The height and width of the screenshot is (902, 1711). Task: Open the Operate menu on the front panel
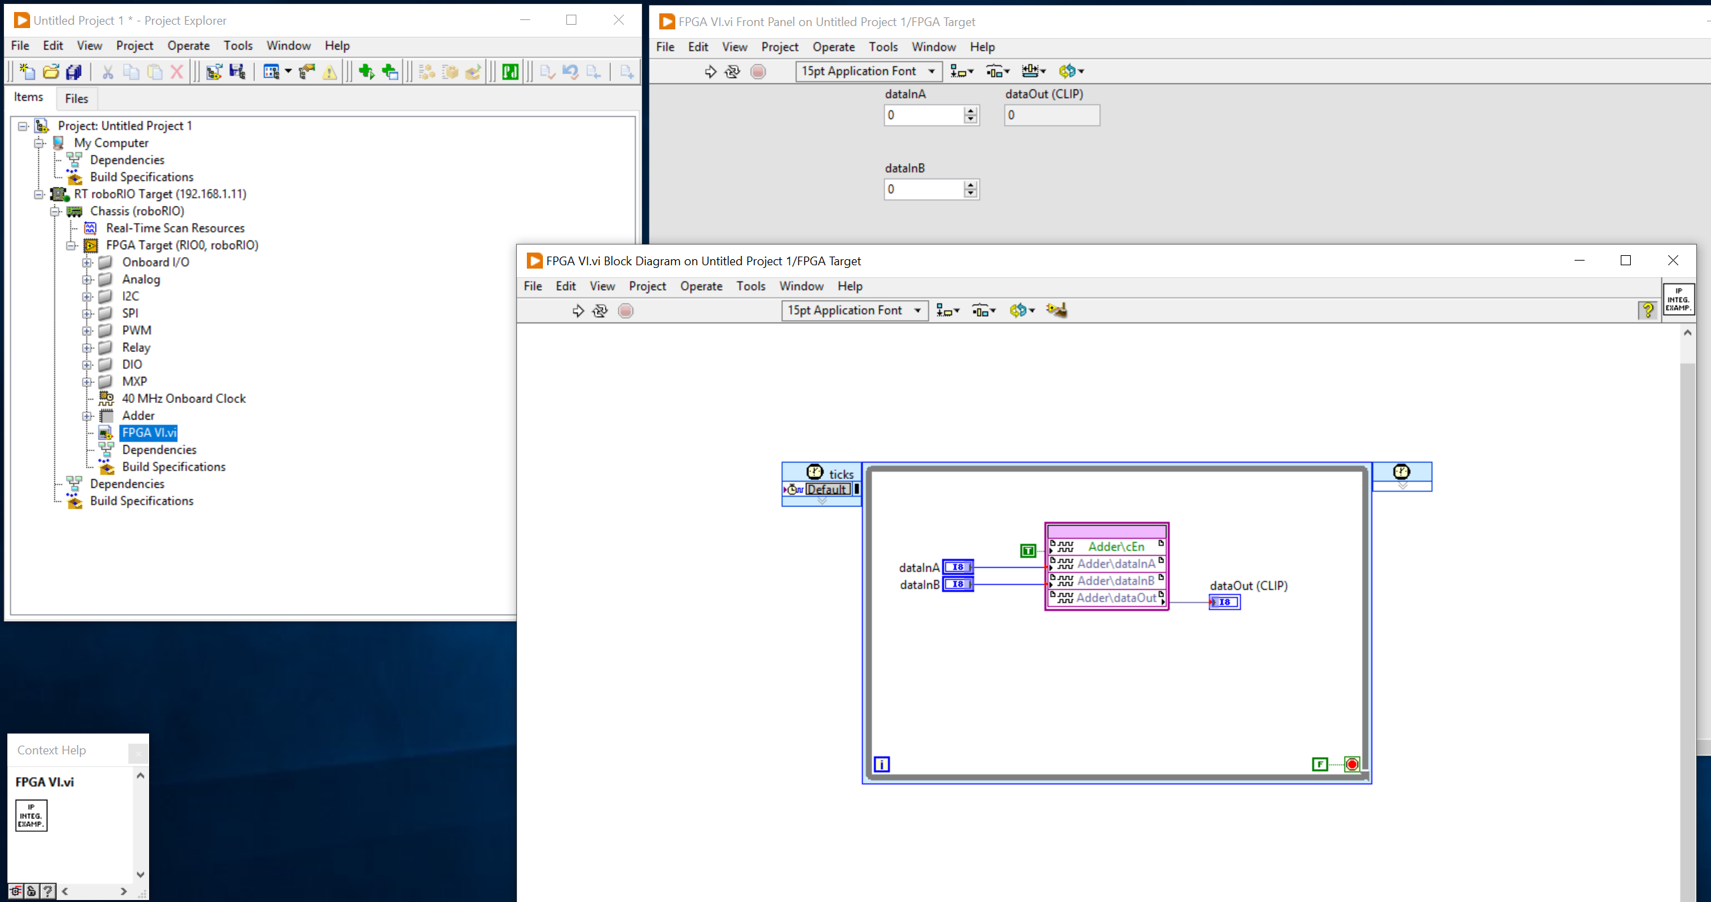pyautogui.click(x=833, y=47)
